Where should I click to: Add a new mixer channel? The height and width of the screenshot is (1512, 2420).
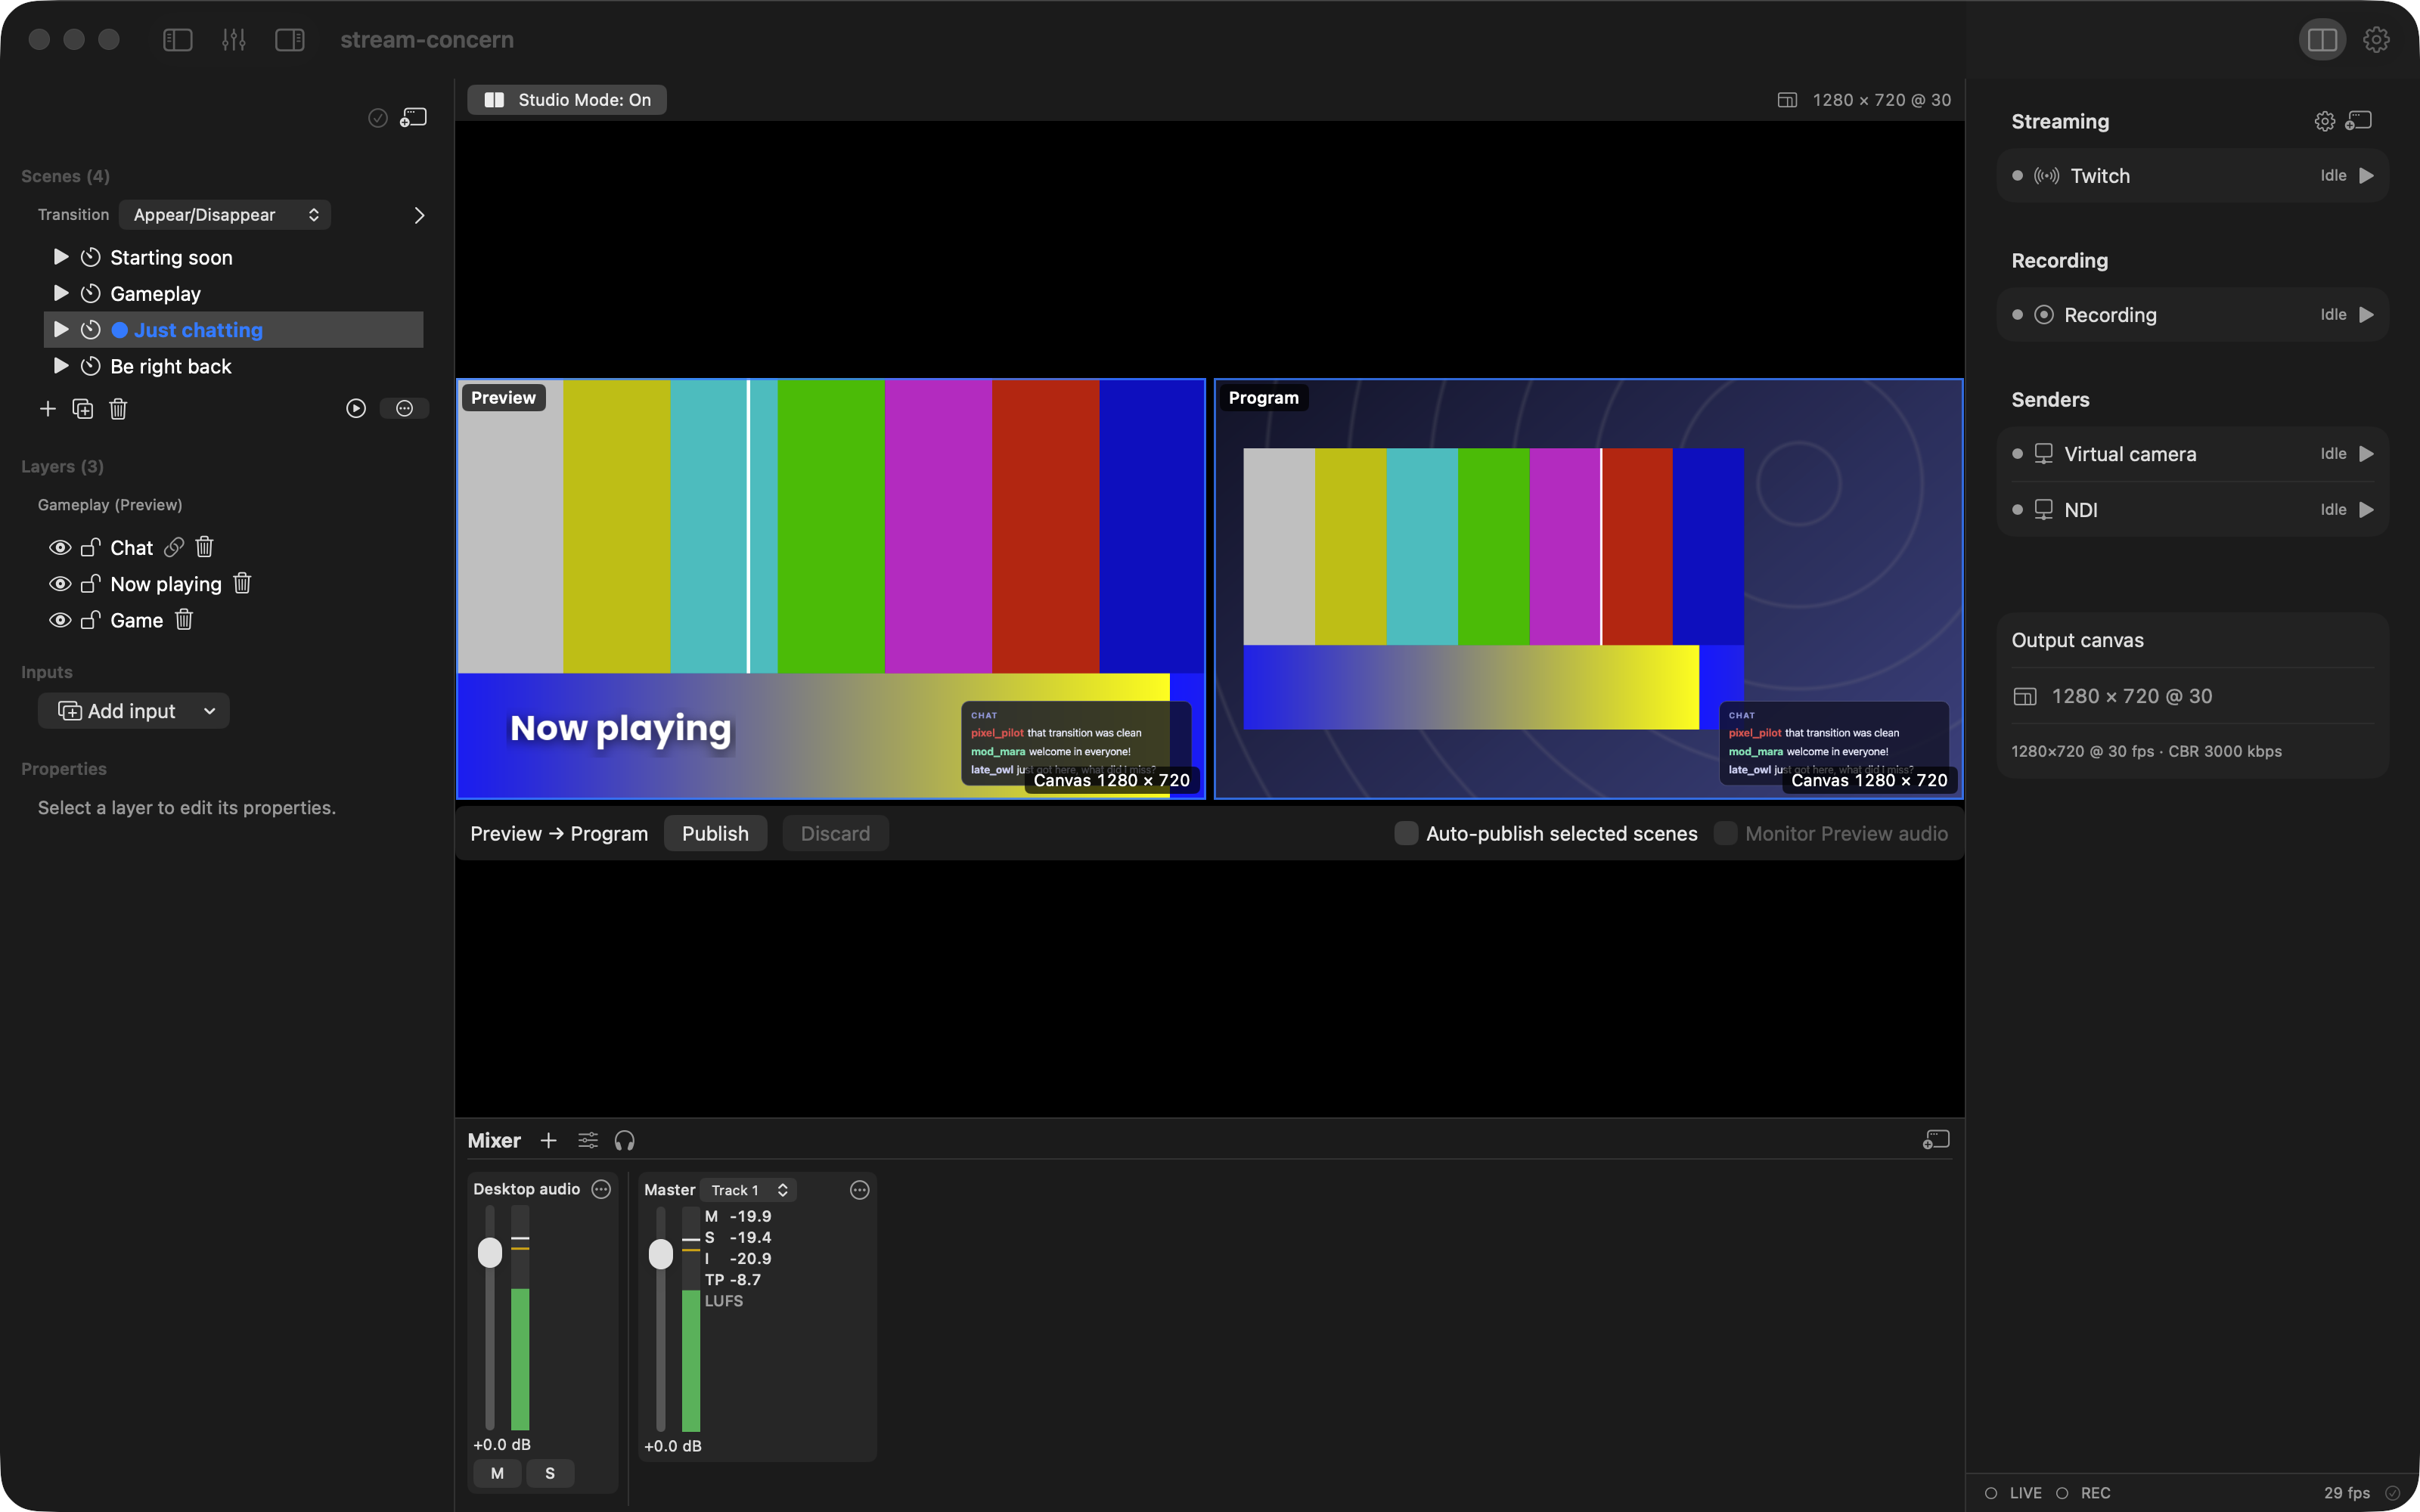(x=548, y=1140)
